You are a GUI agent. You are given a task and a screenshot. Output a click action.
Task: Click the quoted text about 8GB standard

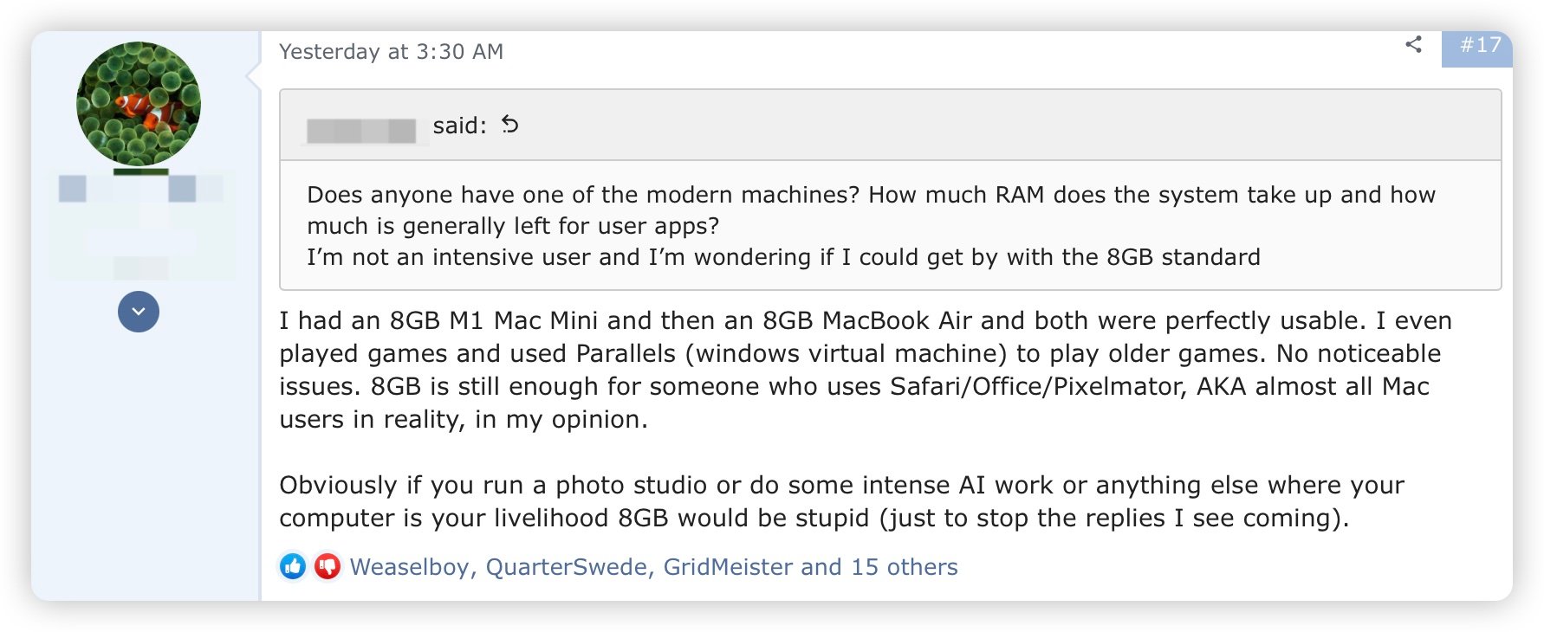tap(783, 257)
